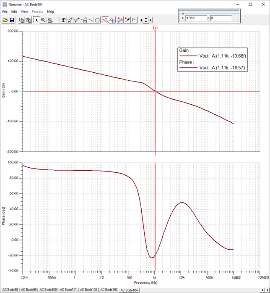Click the 1MEG frequency axis label
This screenshot has height=293, width=270.
pos(236,277)
